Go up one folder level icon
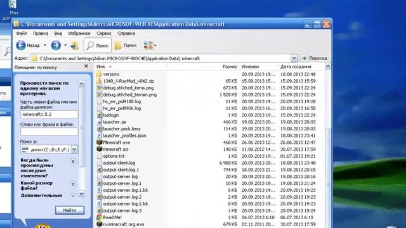Screen dimensions: 406x228 75,46
